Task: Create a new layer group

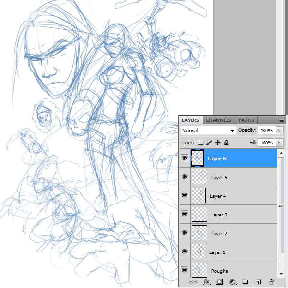Action: tap(245, 282)
